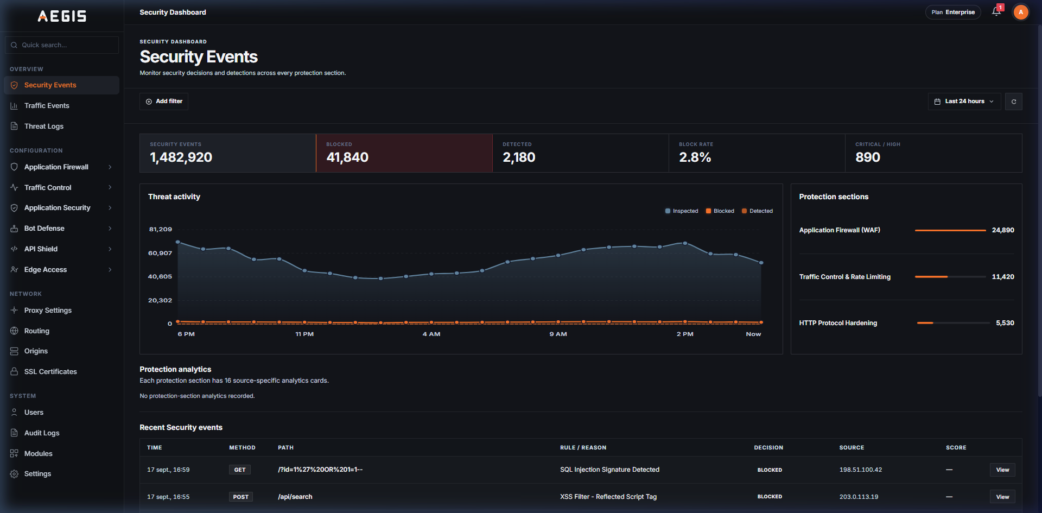Open the user avatar menu
The image size is (1042, 513).
(1021, 12)
